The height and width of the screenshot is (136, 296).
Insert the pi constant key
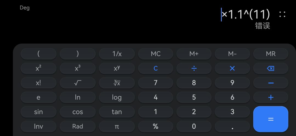click(117, 126)
